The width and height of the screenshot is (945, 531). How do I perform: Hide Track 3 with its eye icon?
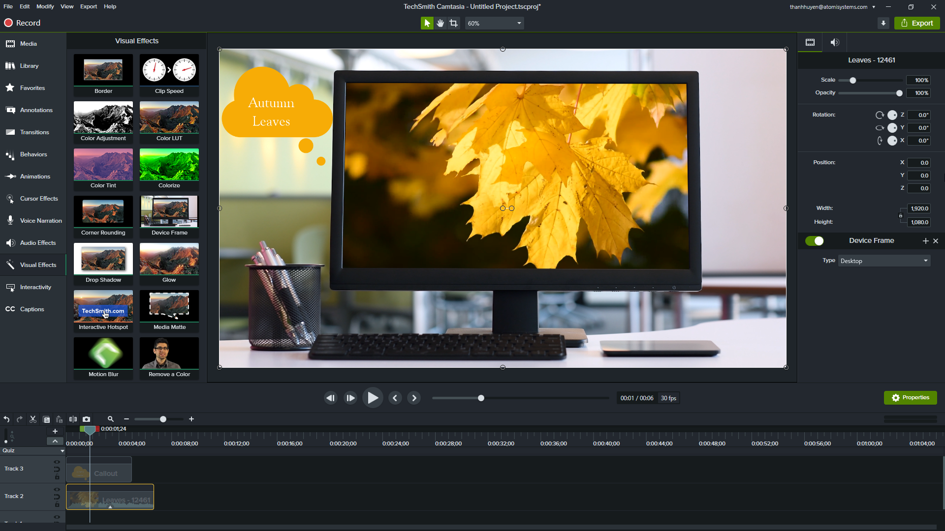point(57,462)
